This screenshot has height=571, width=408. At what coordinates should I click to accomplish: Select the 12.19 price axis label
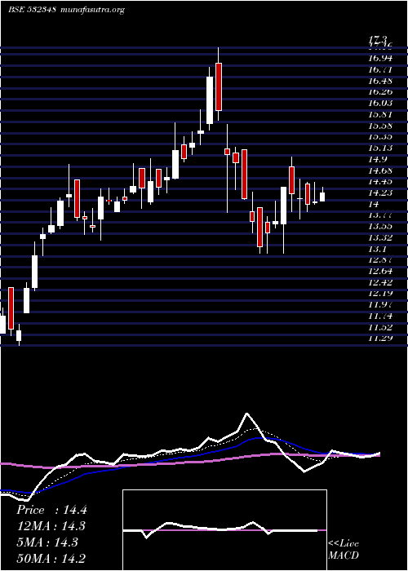click(x=381, y=294)
